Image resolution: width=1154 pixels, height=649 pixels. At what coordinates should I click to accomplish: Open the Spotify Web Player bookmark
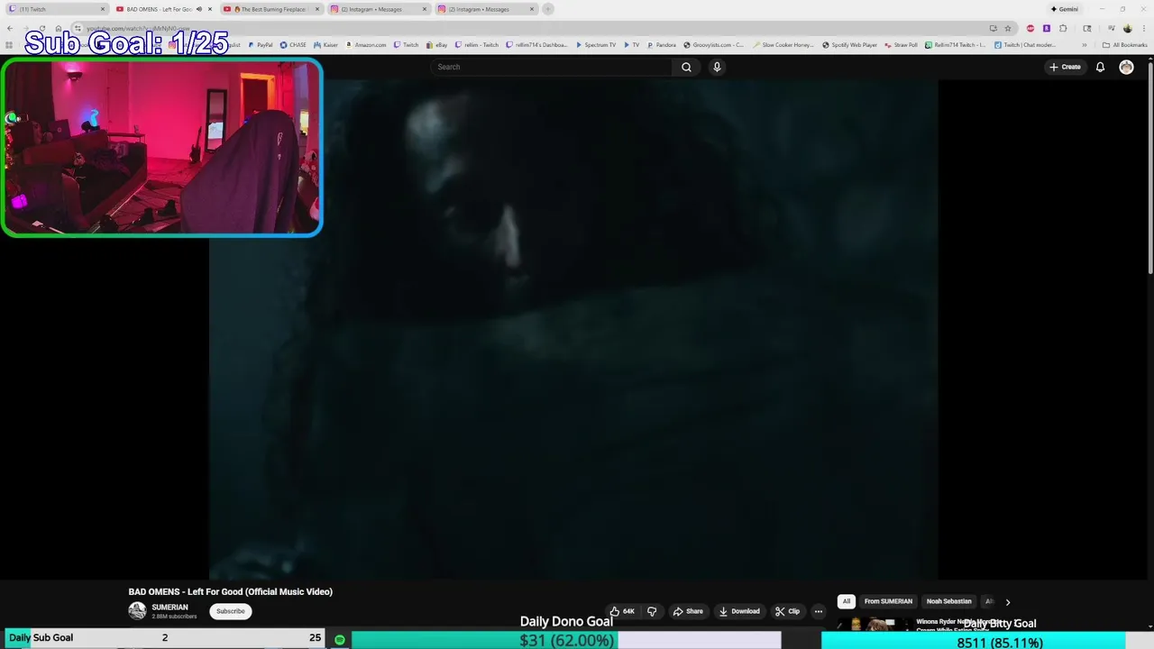[849, 45]
